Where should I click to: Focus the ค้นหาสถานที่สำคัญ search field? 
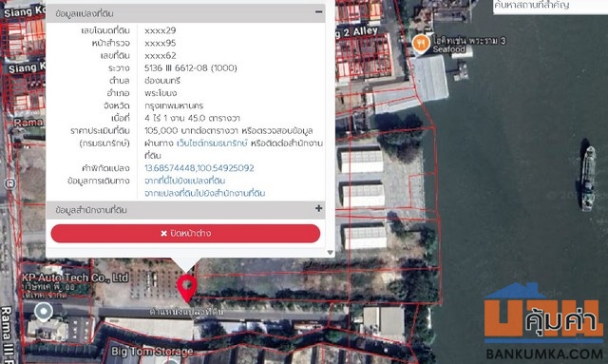pyautogui.click(x=550, y=7)
